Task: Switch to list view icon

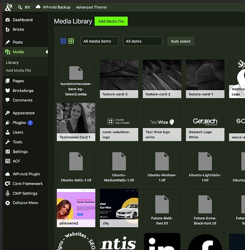Action: click(x=63, y=41)
